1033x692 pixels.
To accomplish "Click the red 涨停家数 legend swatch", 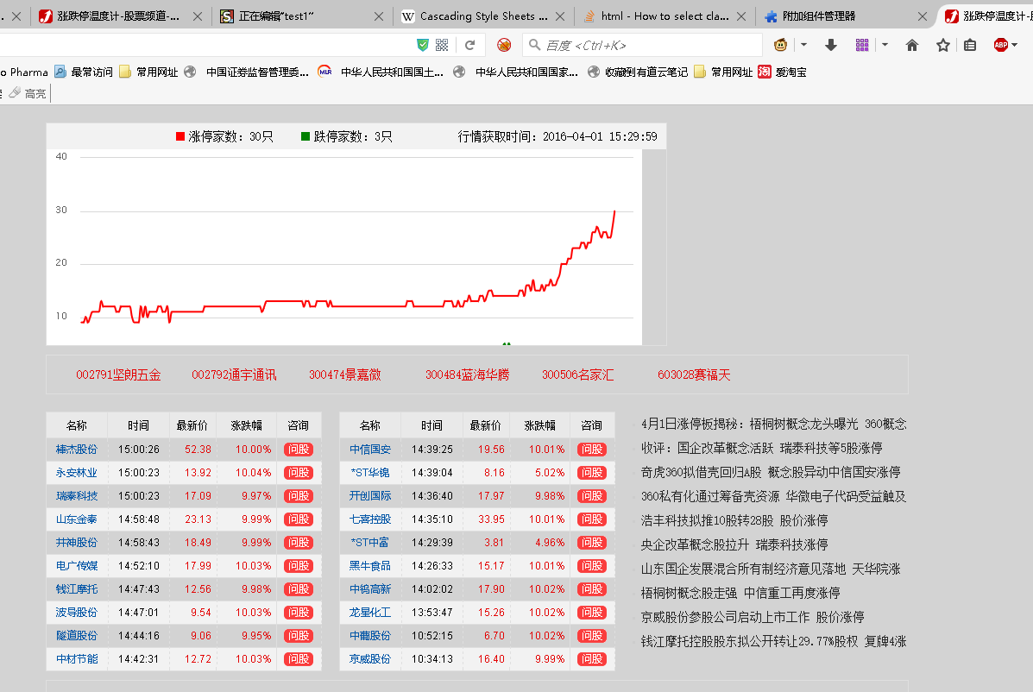I will click(180, 136).
